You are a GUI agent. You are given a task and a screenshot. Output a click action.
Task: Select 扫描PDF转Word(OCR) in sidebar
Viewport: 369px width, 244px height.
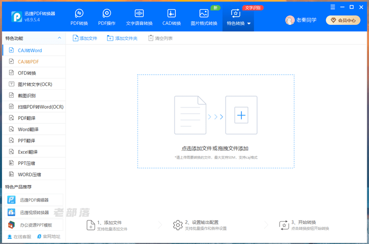point(34,107)
